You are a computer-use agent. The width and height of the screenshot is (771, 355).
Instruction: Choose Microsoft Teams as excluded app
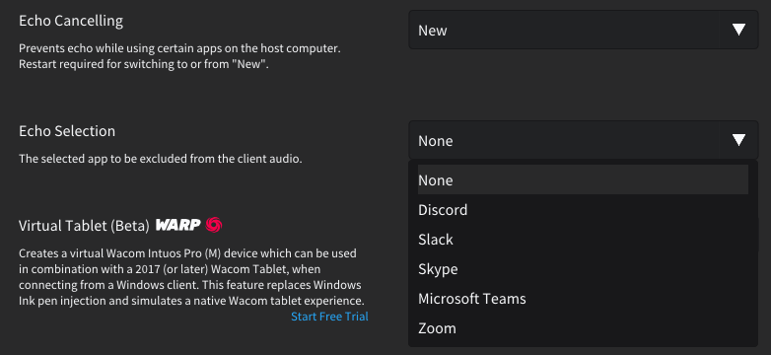(583, 299)
